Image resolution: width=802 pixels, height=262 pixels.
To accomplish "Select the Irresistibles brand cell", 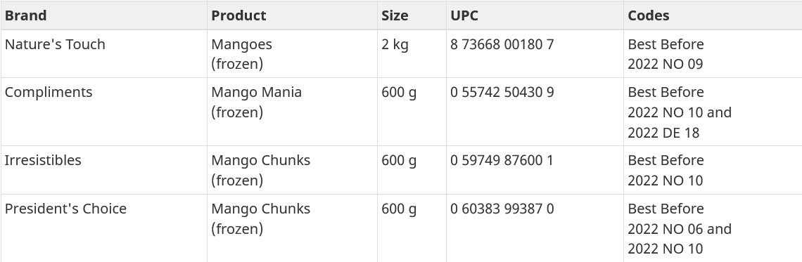I will (x=103, y=170).
